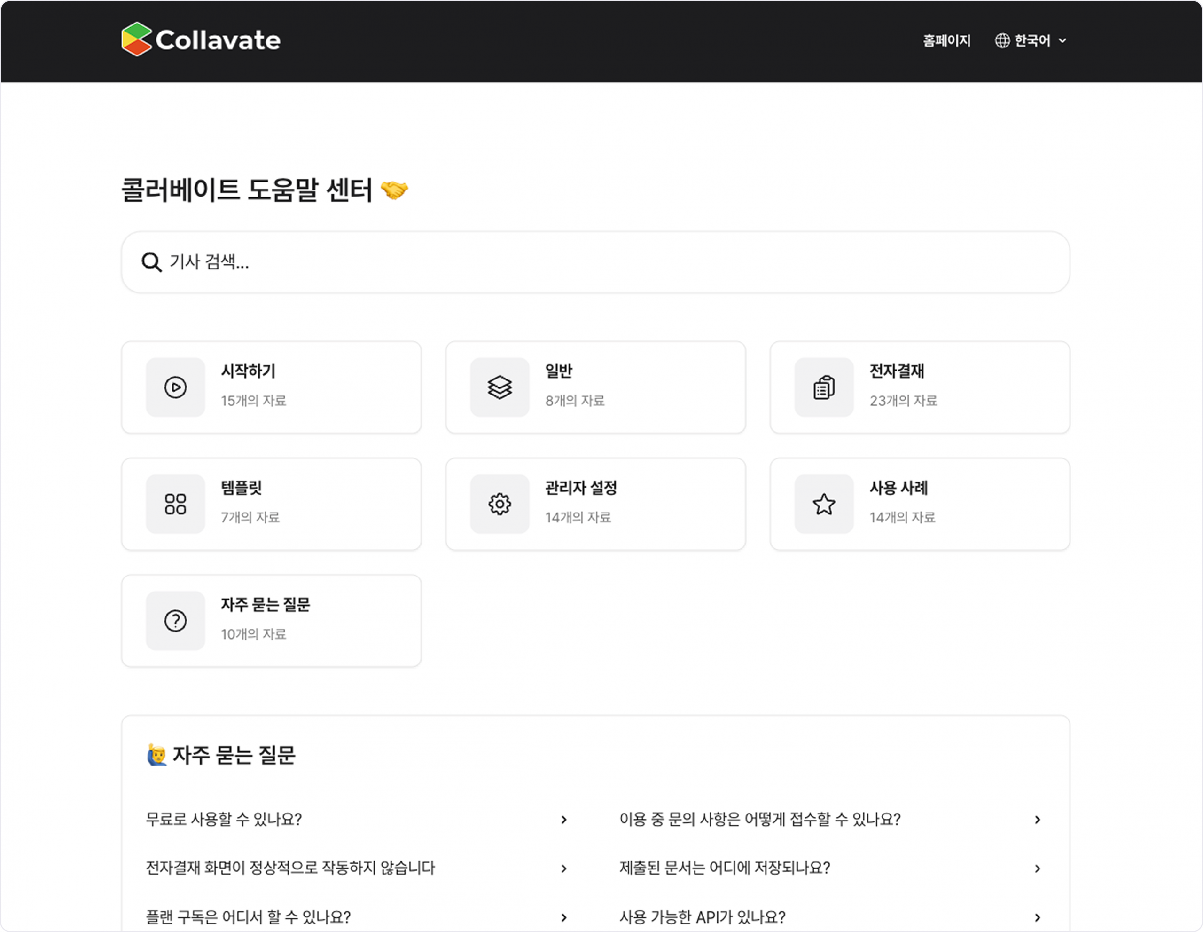Expand chevron for 사용 가능한 API가 있나요?

(x=1037, y=917)
